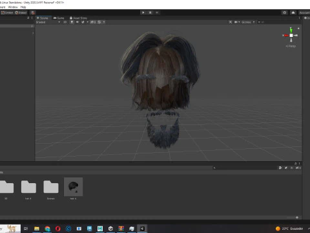Open the scene camera settings dropdown
310x233 pixels.
coord(237,22)
